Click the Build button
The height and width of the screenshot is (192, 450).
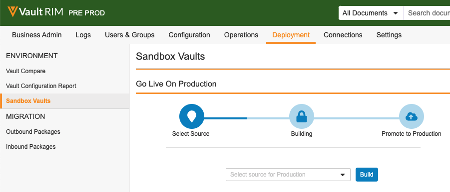367,175
